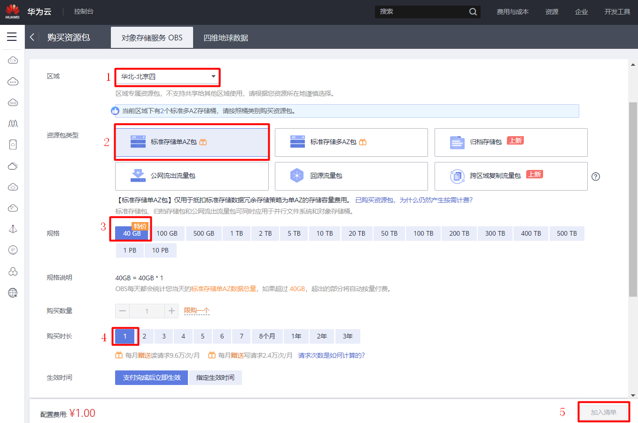Choose the 1 TB specification

(236, 233)
